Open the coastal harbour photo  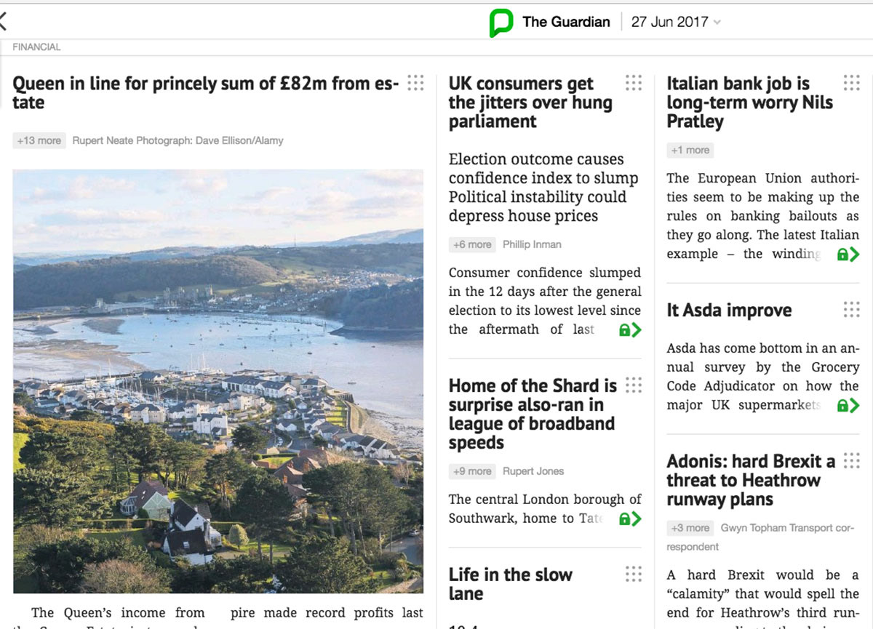click(x=218, y=381)
